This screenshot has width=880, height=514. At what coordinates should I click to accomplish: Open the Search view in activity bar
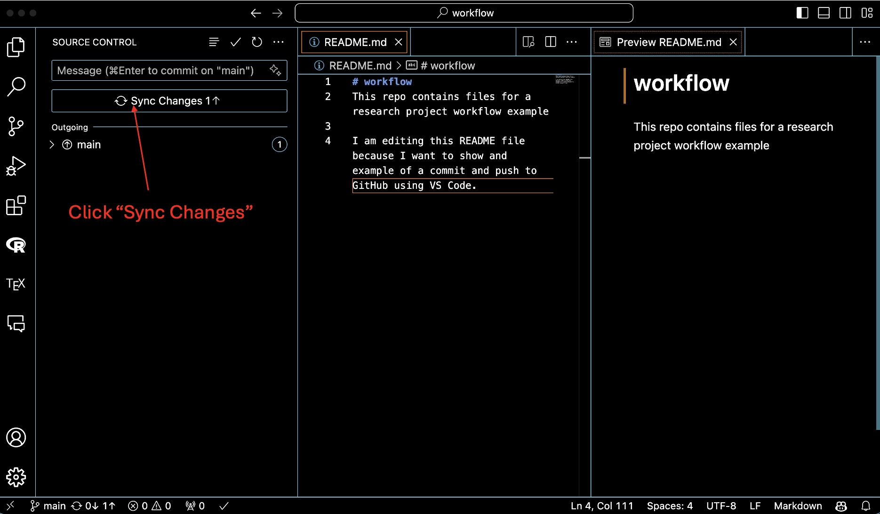point(16,86)
